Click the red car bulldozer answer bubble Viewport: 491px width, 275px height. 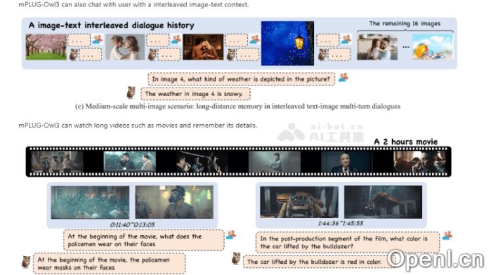point(313,262)
